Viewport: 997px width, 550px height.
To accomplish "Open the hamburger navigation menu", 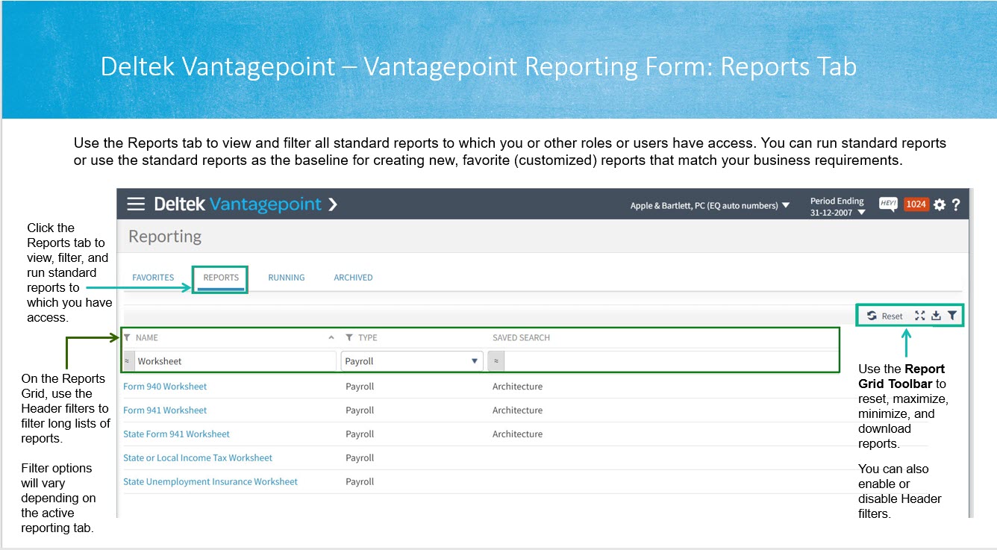I will point(135,204).
